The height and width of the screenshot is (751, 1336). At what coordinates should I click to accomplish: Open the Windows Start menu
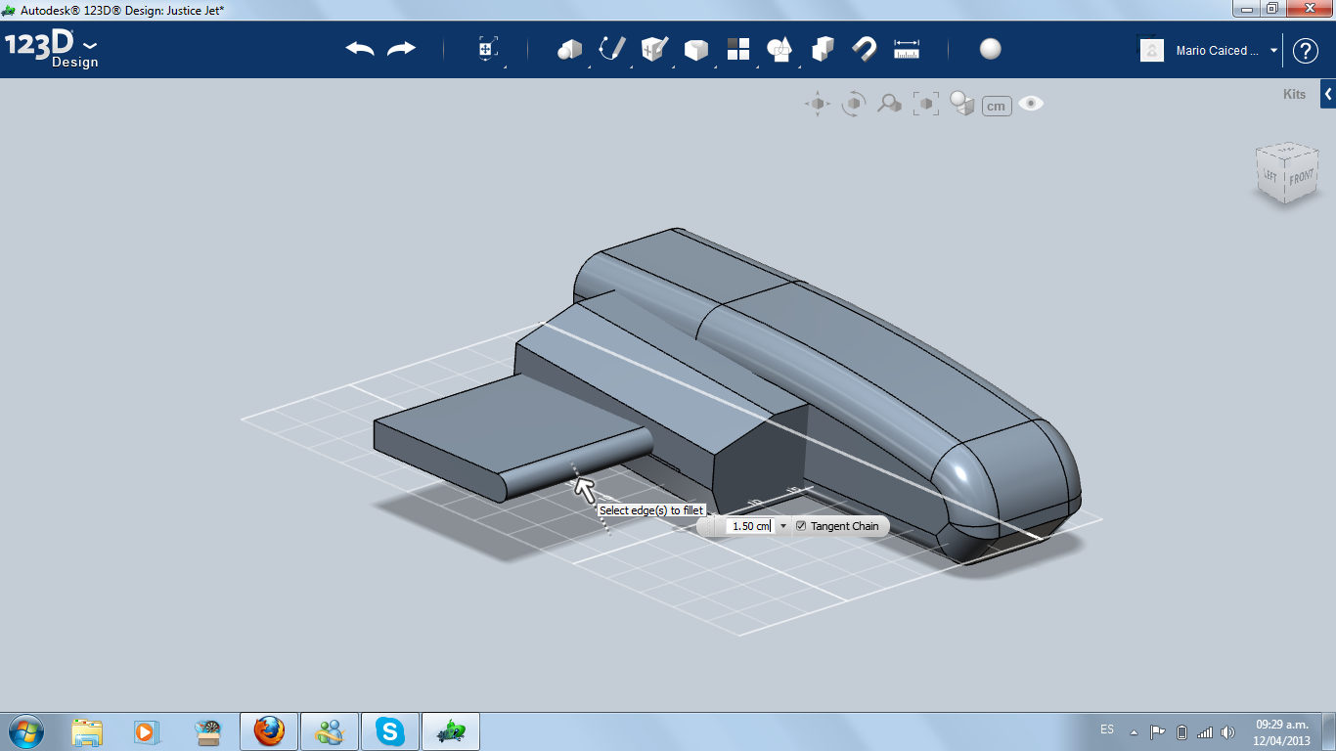point(25,731)
